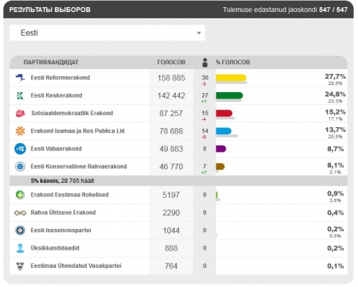Image resolution: width=358 pixels, height=287 pixels.
Task: Click the Eesti Keskerakond K logo
Action: point(20,95)
